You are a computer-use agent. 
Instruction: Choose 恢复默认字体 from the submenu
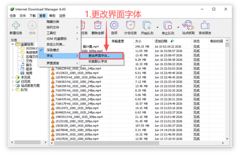[101, 62]
